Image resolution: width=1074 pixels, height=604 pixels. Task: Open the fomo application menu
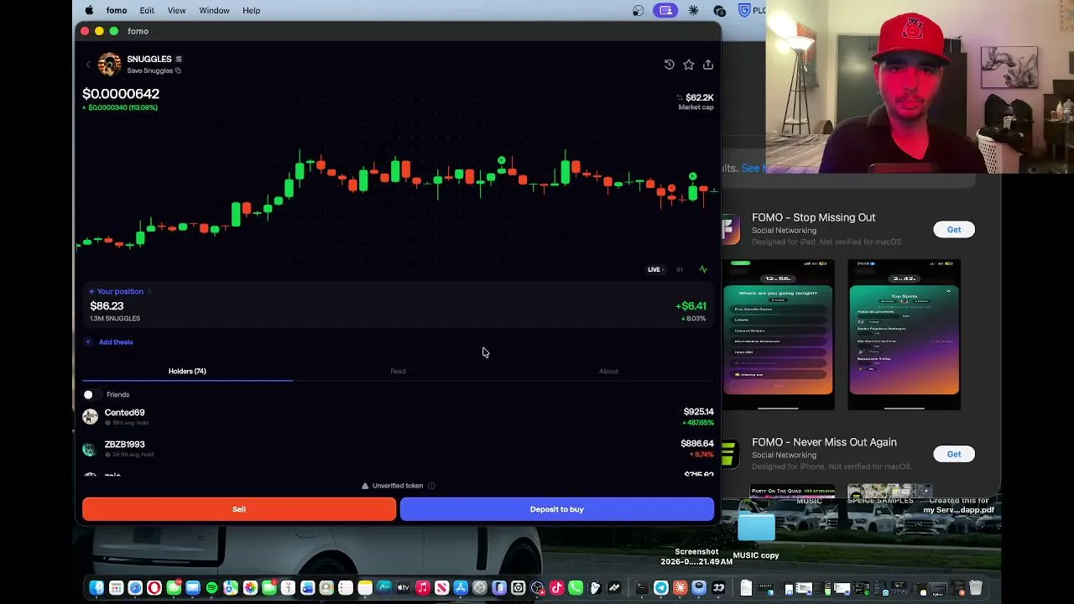(x=117, y=10)
